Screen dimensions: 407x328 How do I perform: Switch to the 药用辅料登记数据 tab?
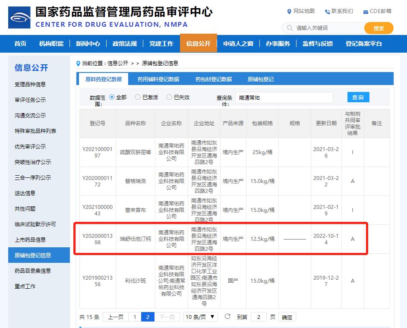click(158, 79)
